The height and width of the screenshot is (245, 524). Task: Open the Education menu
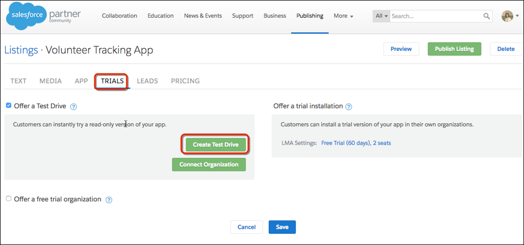tap(160, 16)
